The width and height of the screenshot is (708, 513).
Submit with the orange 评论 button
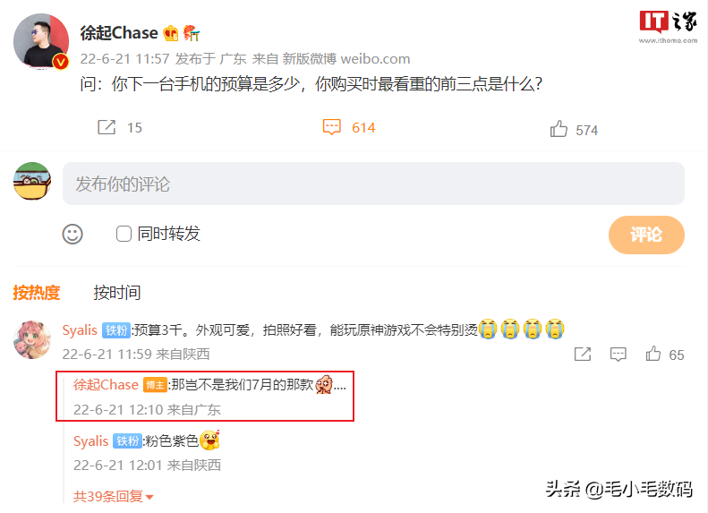coord(646,235)
